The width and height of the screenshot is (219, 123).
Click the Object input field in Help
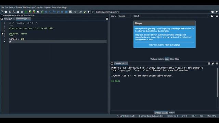click(x=174, y=16)
